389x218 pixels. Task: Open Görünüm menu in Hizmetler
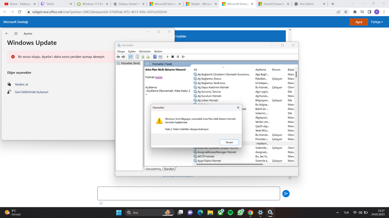(x=144, y=52)
